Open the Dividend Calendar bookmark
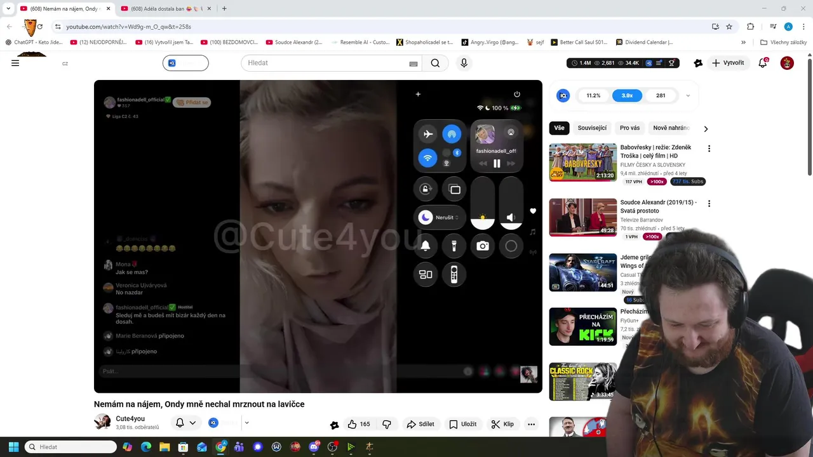Screen dimensions: 813x457 pos(644,43)
